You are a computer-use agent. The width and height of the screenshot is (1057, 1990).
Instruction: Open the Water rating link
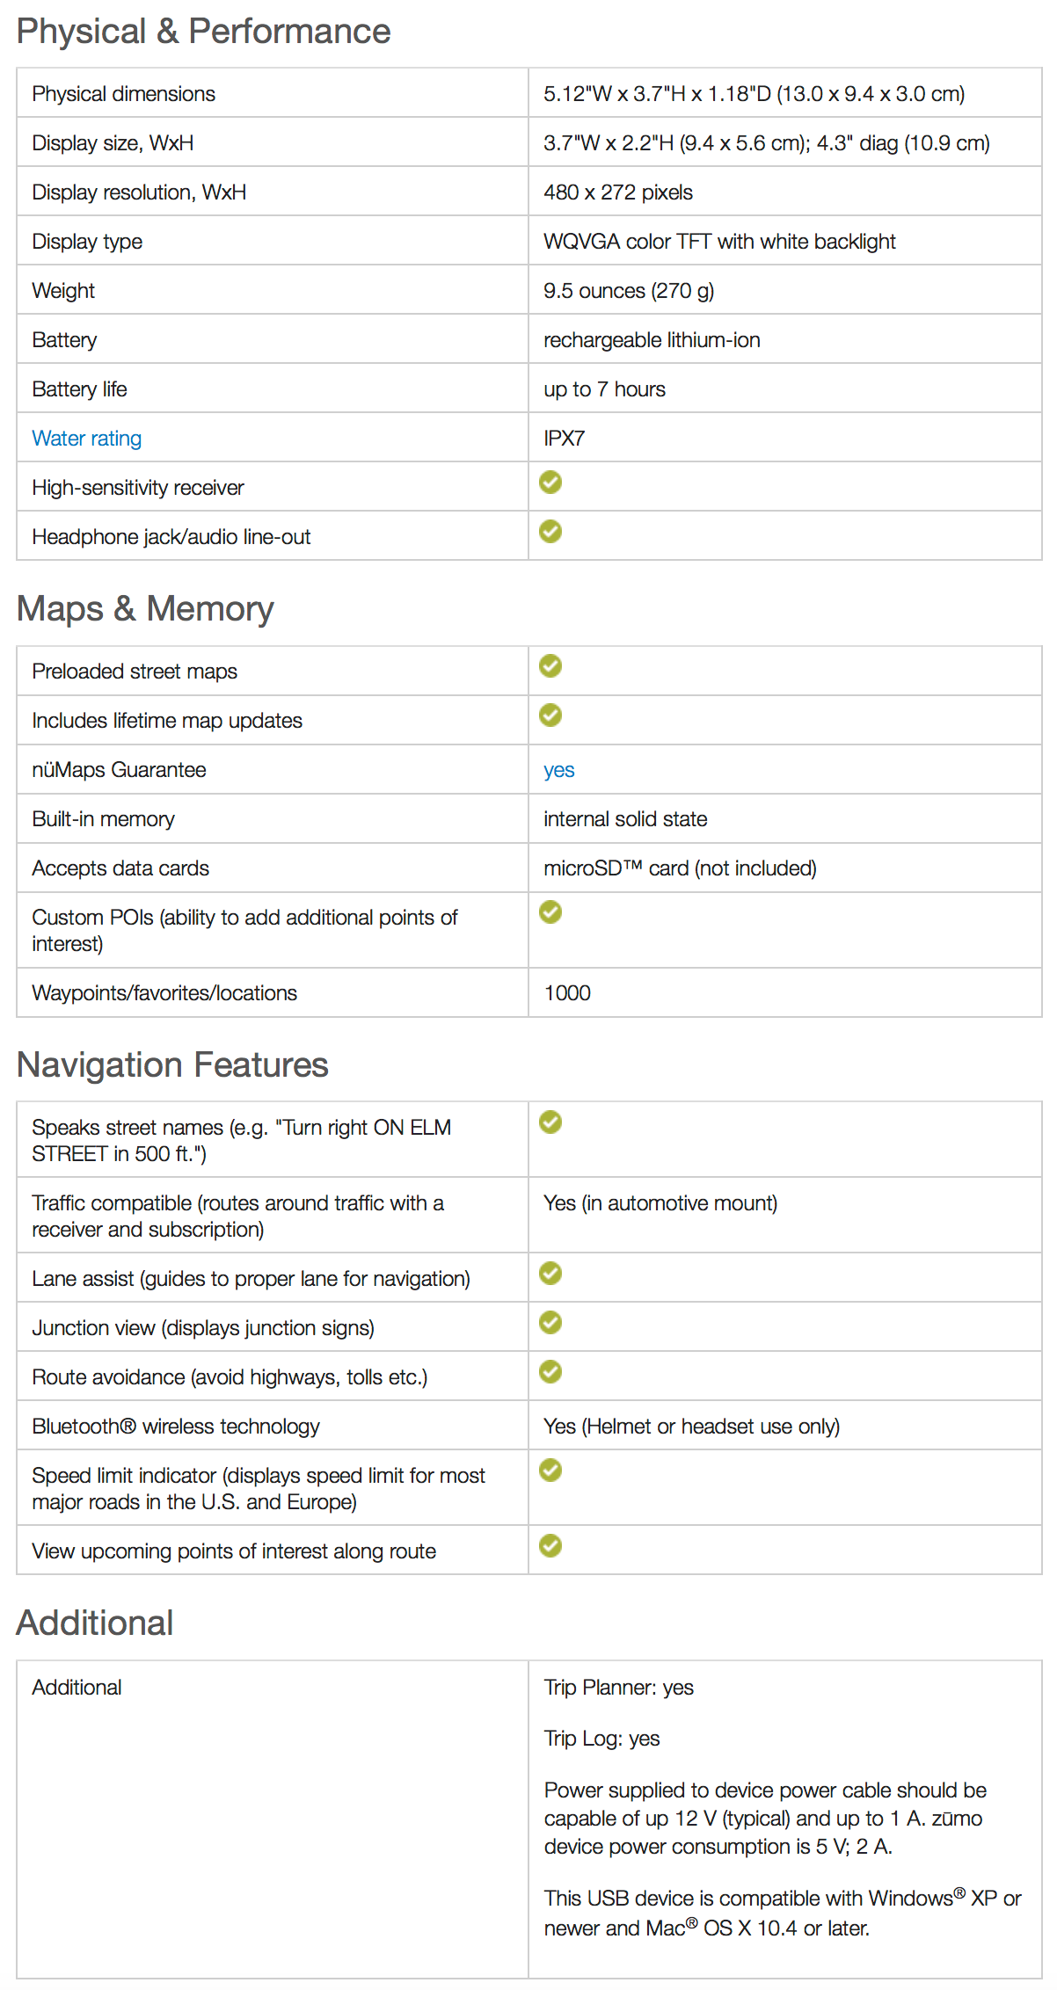pos(86,439)
